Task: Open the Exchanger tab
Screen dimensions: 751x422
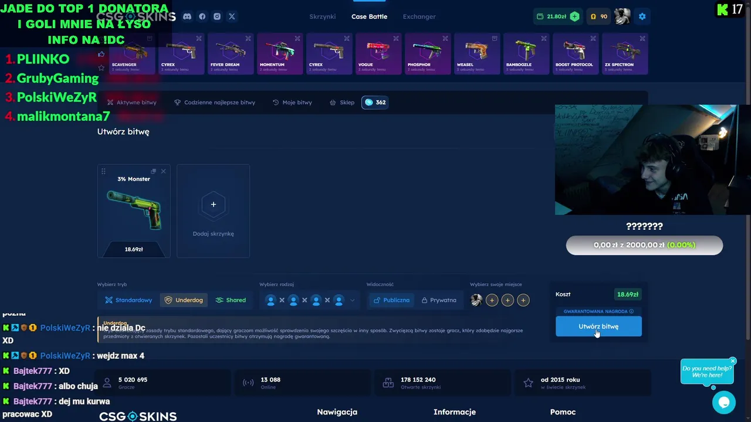Action: point(419,16)
